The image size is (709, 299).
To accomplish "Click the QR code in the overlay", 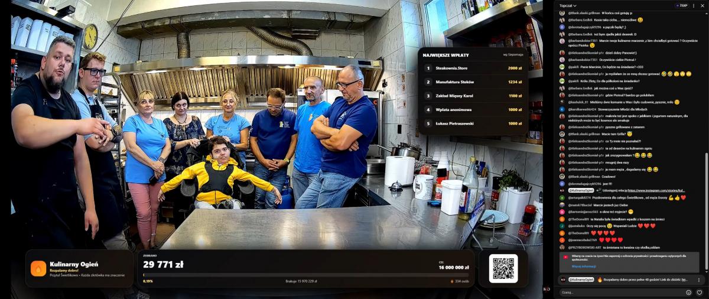I will pos(503,269).
